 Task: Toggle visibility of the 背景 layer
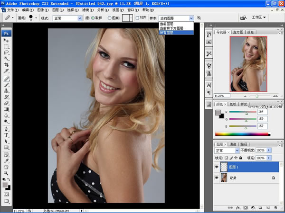[217, 177]
